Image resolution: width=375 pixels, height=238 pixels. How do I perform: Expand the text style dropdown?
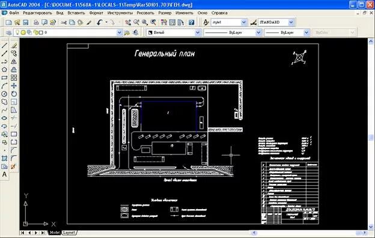point(243,22)
